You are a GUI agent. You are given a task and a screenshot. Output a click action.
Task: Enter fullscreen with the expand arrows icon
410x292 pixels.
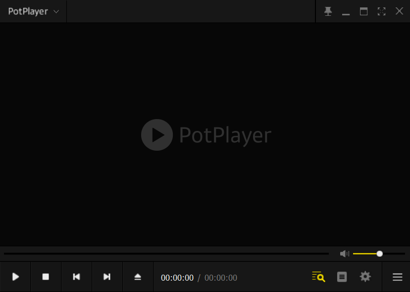tap(381, 11)
